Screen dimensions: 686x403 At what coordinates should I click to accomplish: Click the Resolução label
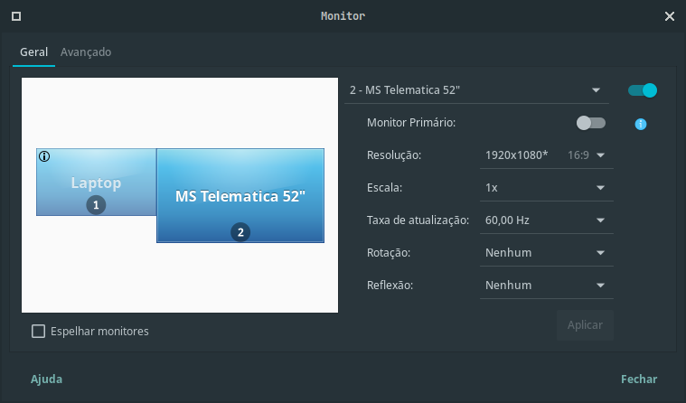[394, 155]
